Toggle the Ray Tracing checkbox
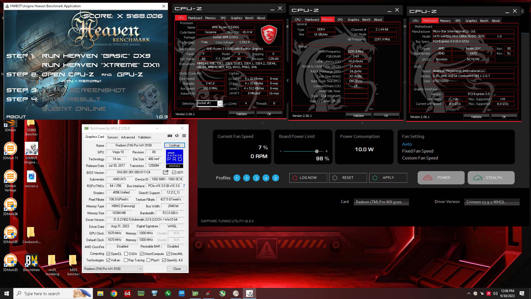 126,260
